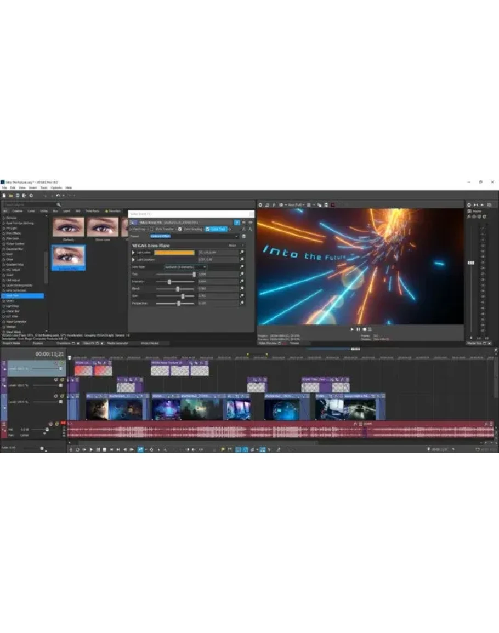
Task: Click the Save Preset icon next to Preset field
Action: tap(244, 236)
